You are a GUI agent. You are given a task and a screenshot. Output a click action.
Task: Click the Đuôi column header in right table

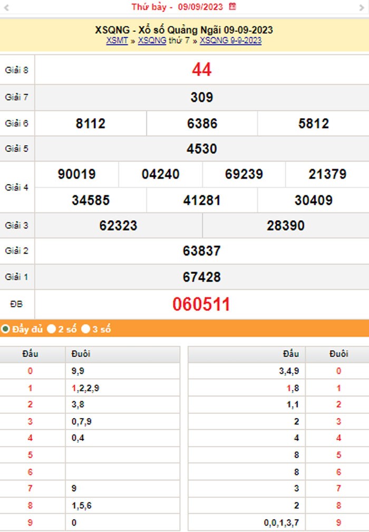338,354
